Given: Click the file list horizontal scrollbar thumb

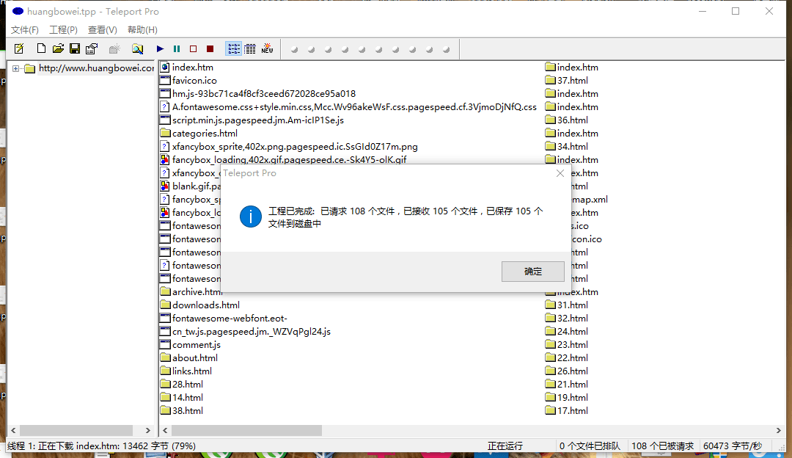Looking at the screenshot, I should [246, 430].
